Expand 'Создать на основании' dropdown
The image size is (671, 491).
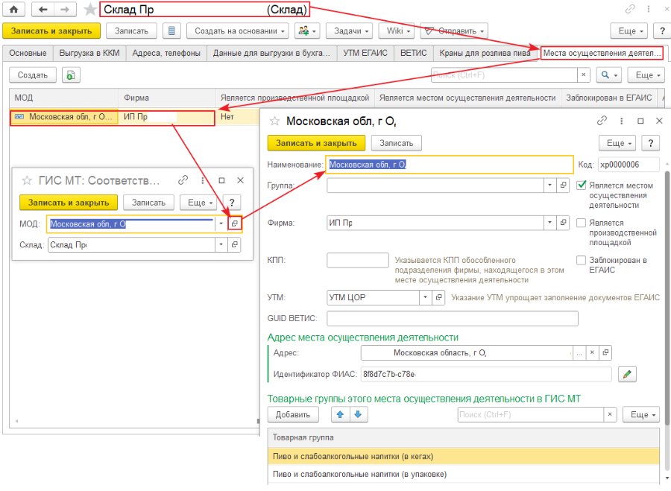tap(238, 31)
